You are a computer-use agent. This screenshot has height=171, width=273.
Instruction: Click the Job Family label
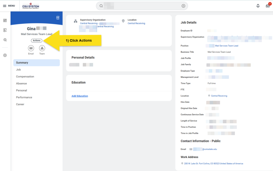186,64
